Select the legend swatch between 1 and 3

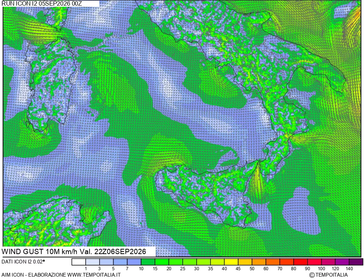point(93,262)
